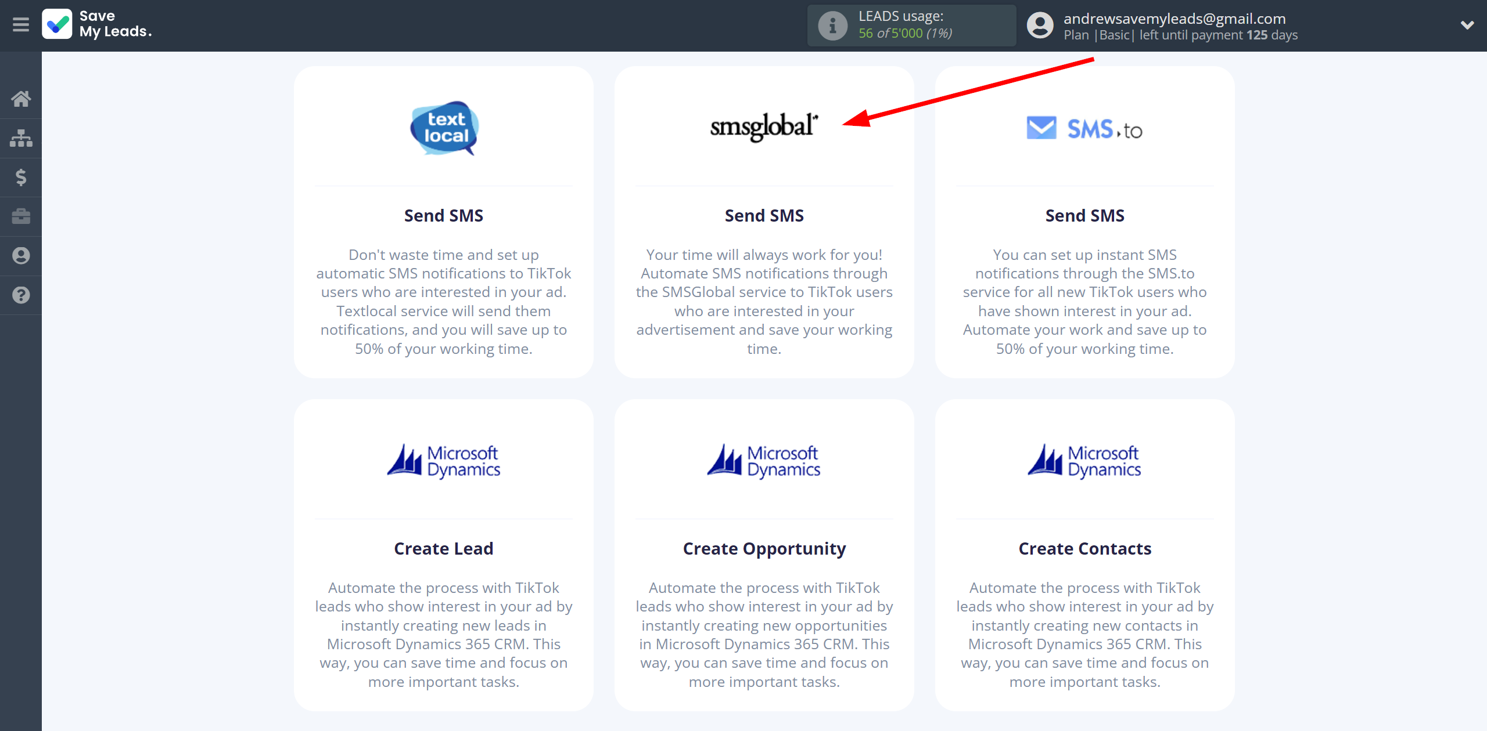Select Microsoft Dynamics logo on Create Lead

pyautogui.click(x=444, y=461)
